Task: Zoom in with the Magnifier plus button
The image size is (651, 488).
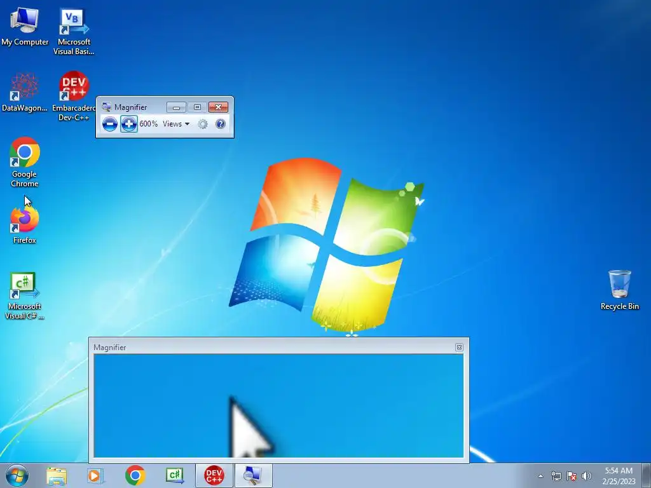Action: pyautogui.click(x=128, y=124)
